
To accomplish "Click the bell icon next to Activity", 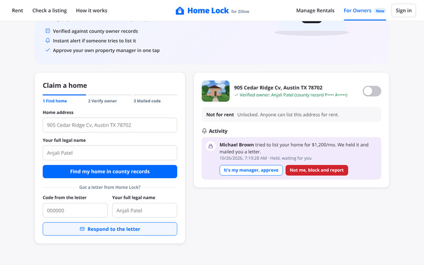I will click(204, 131).
